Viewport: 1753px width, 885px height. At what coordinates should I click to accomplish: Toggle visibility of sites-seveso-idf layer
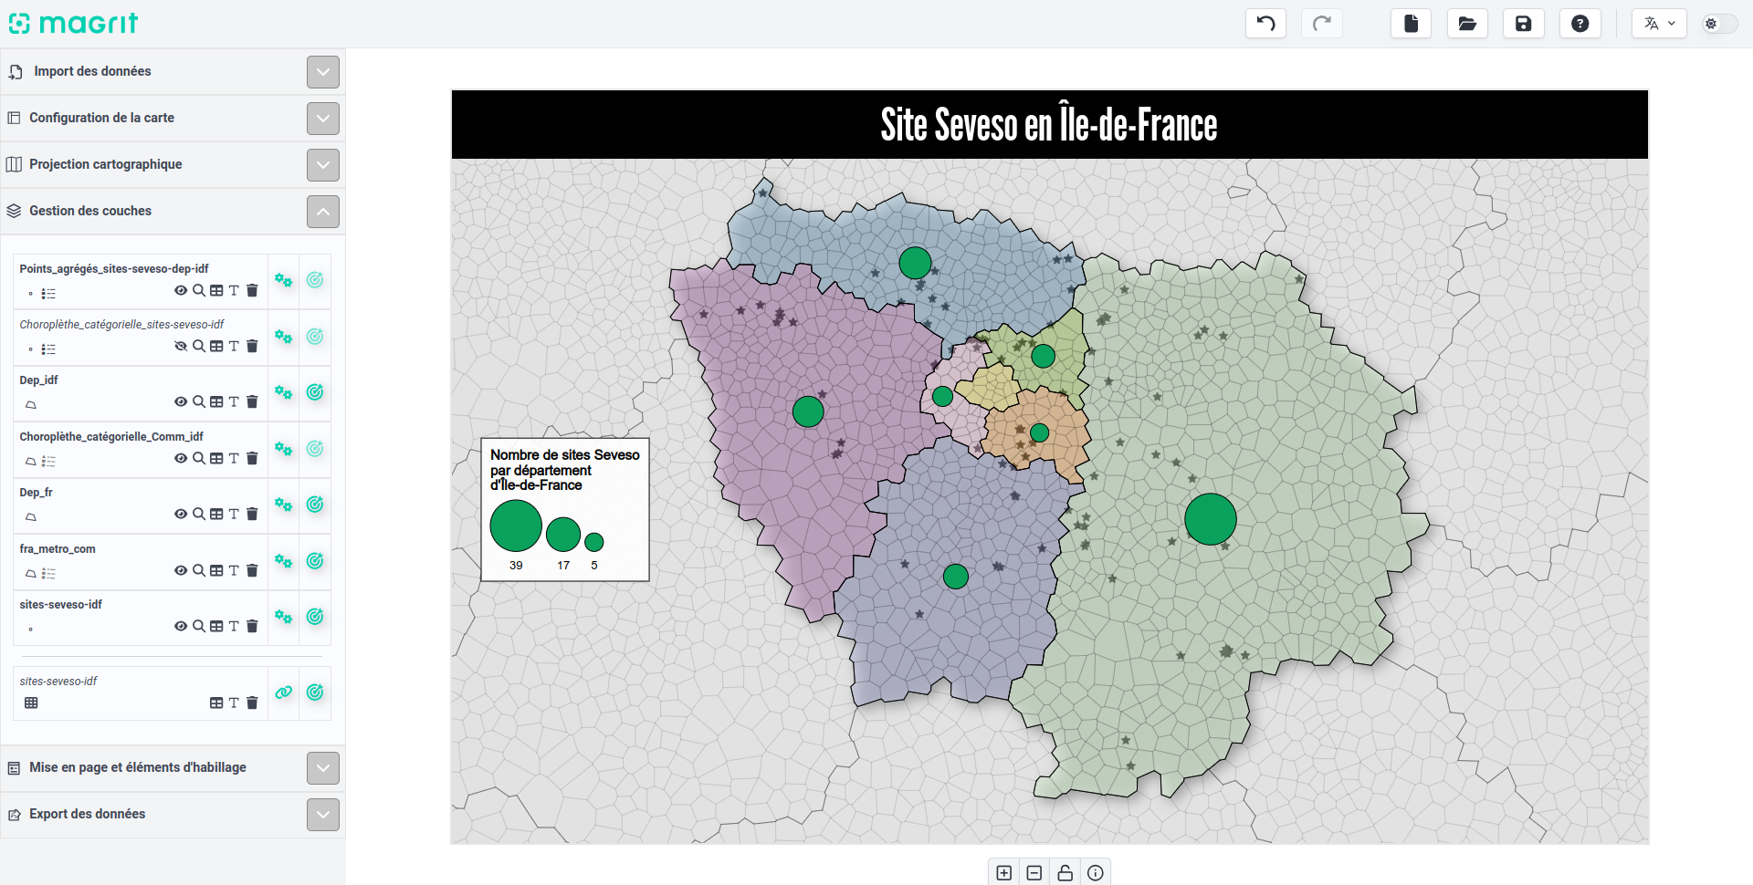click(181, 627)
